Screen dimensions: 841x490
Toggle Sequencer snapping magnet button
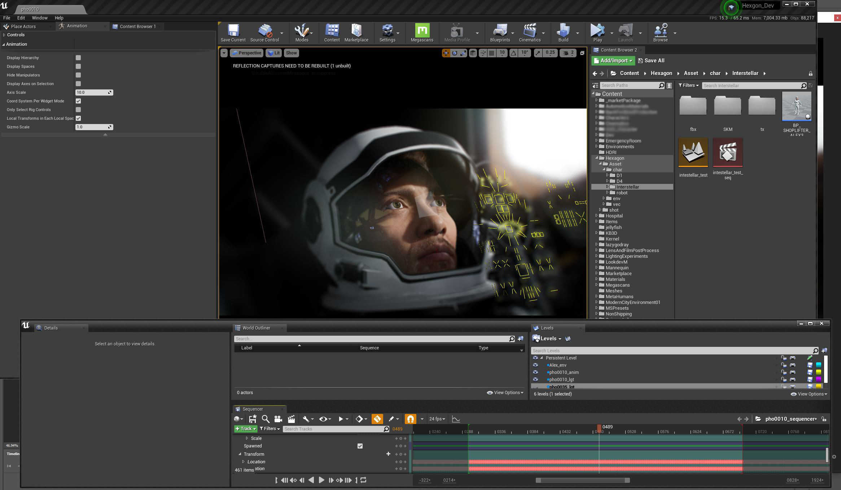click(x=410, y=419)
